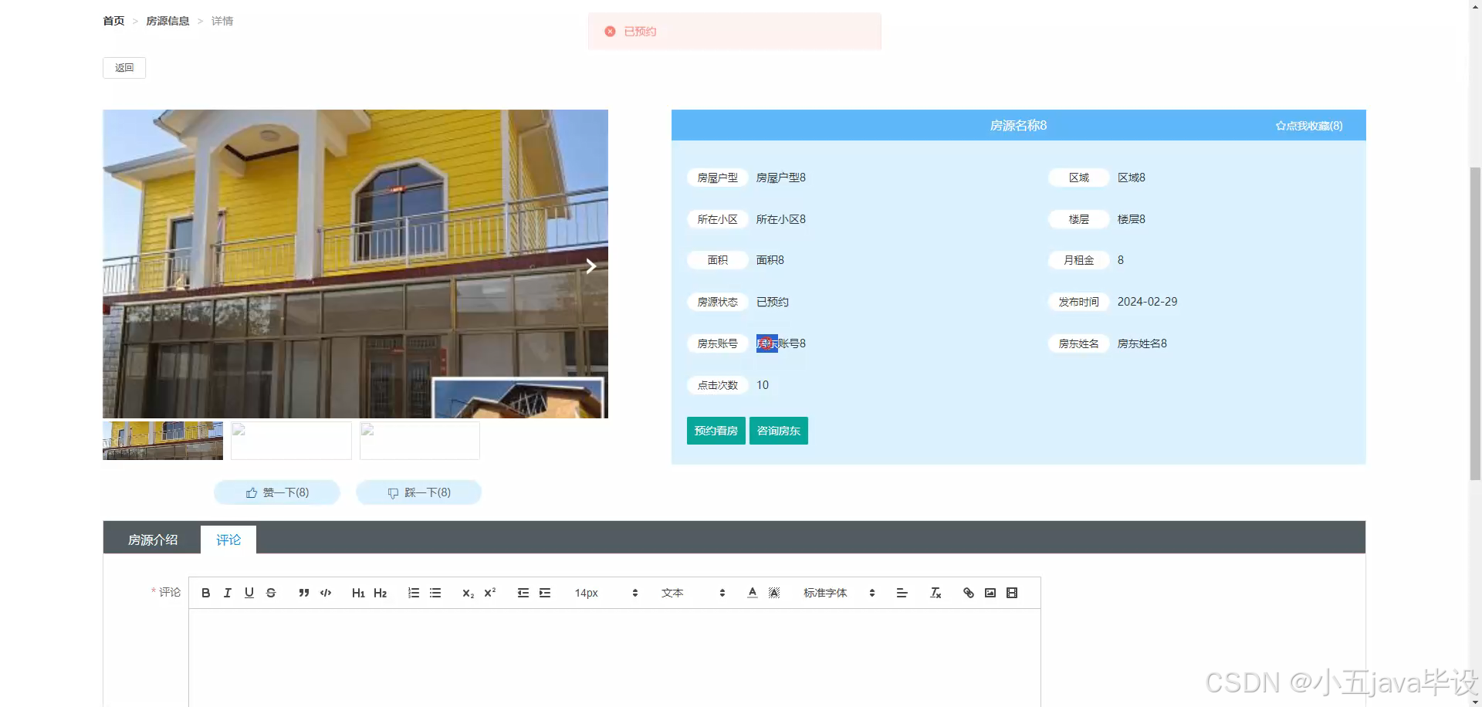The image size is (1482, 707).
Task: Click the 面积8 value
Action: 770,260
